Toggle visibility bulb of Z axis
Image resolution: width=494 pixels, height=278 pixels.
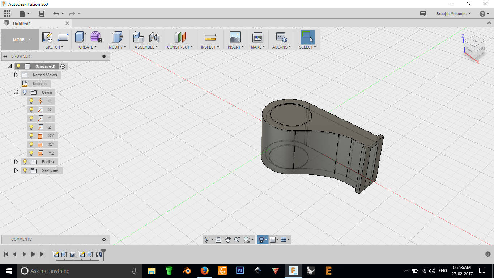(x=31, y=127)
